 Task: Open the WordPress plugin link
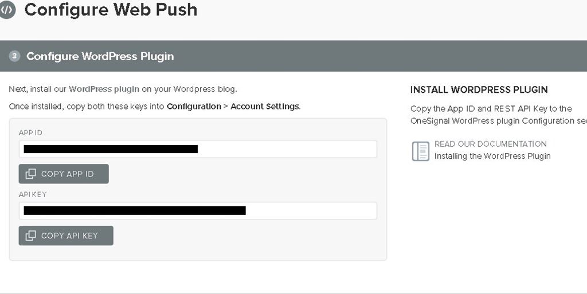pyautogui.click(x=104, y=89)
